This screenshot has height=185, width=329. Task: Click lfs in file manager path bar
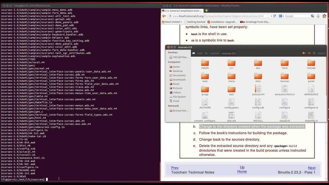point(206,53)
